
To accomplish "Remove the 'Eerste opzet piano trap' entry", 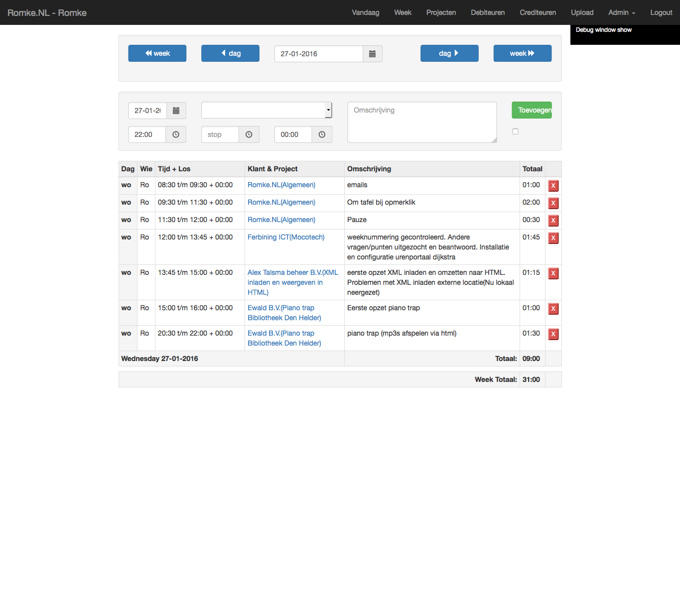I will 553,309.
